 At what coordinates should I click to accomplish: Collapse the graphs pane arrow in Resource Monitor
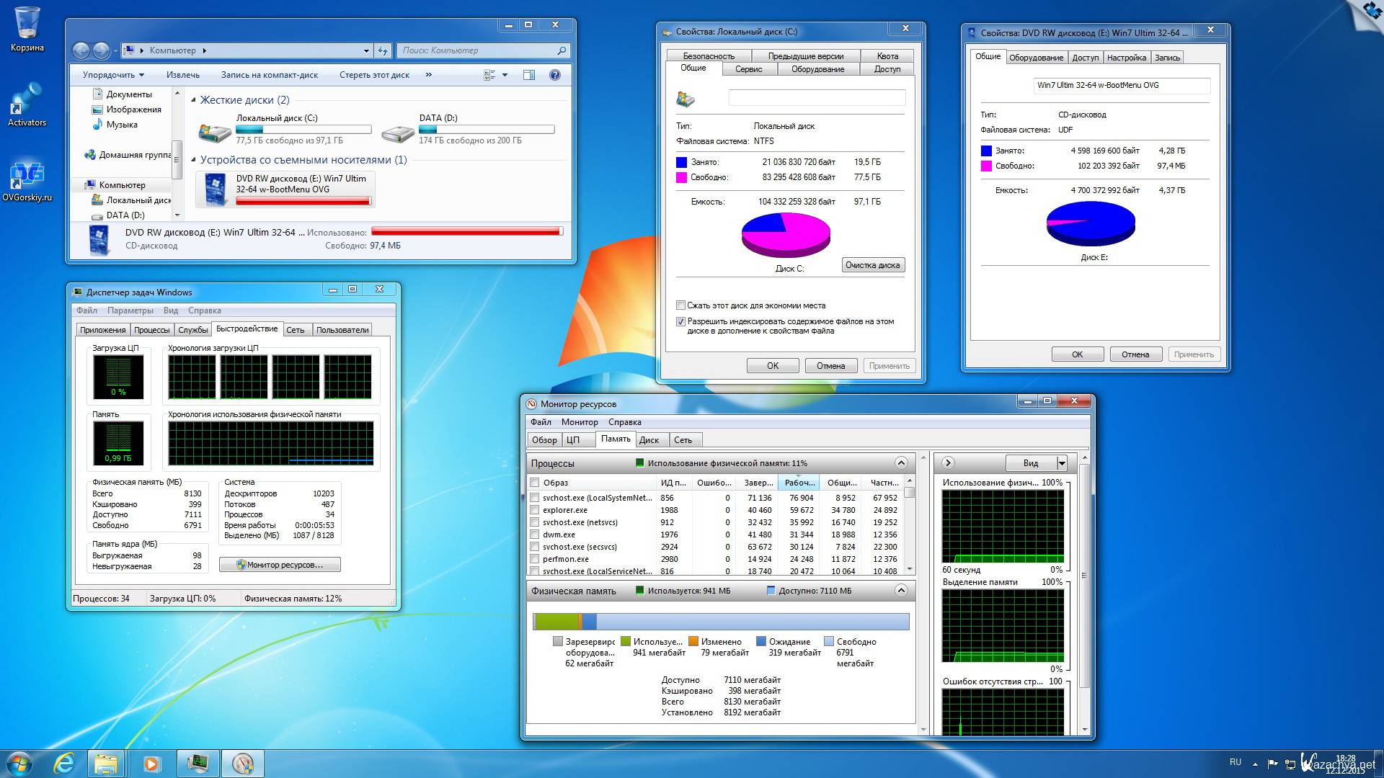(948, 462)
